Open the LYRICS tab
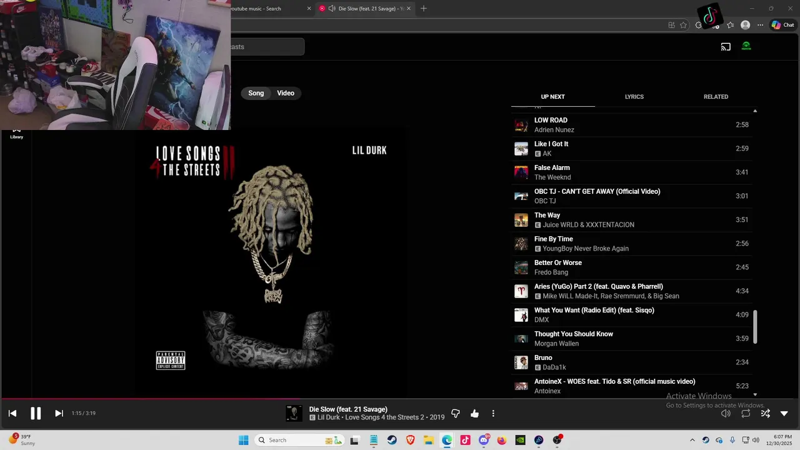The height and width of the screenshot is (450, 800). coord(634,97)
